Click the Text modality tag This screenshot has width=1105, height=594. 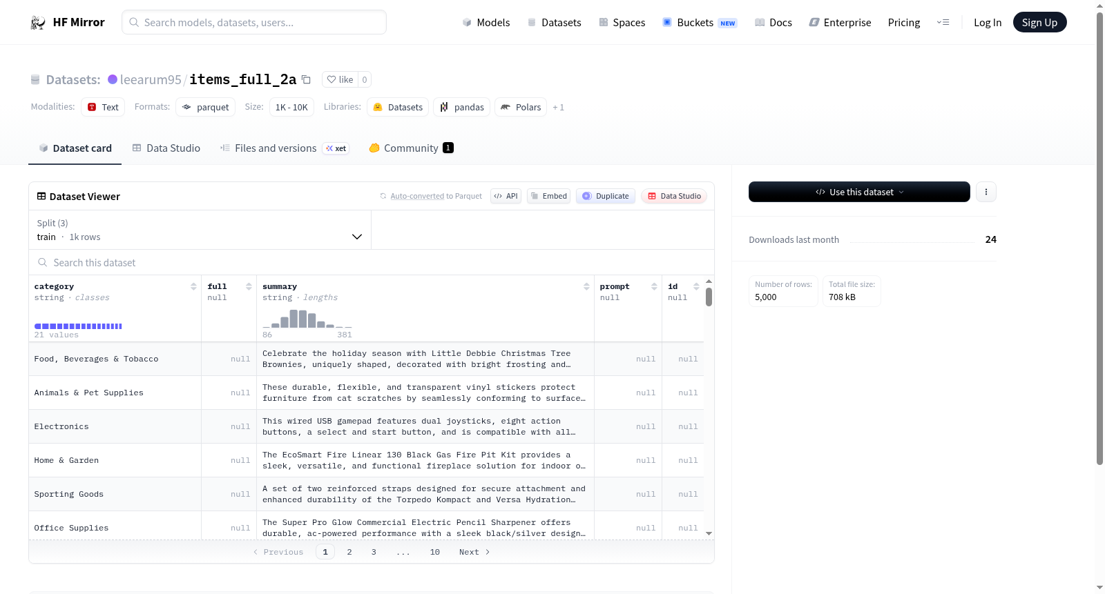click(103, 107)
